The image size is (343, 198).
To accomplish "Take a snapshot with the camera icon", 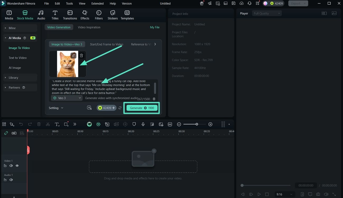I will point(318,194).
